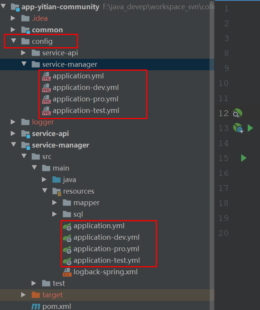The image size is (260, 310).
Task: Click line number 3 in gutter
Action: [227, 38]
